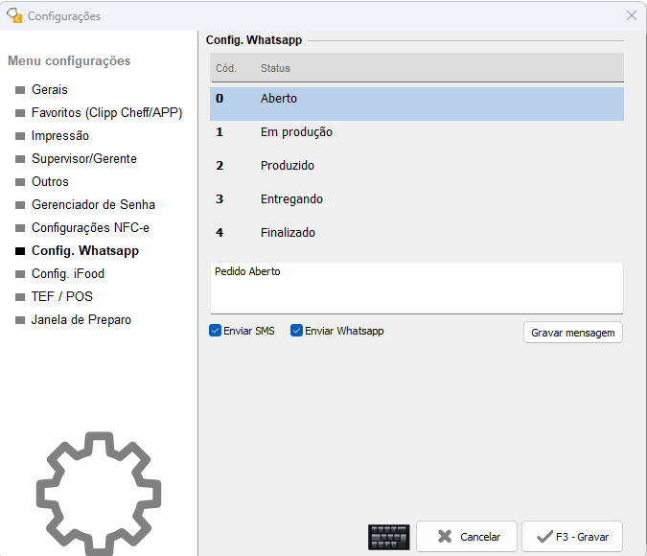Open the Gerais settings section

click(x=50, y=90)
